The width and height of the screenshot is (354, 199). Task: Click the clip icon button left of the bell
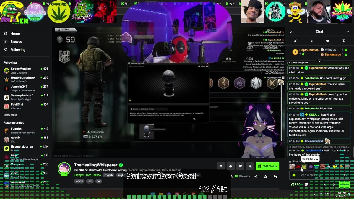pos(221,166)
